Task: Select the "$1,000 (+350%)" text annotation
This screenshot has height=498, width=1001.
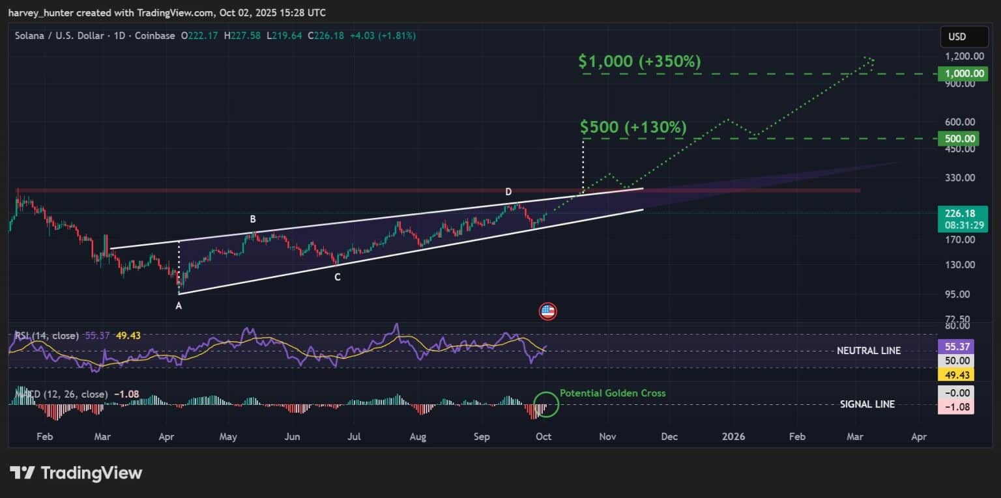Action: pyautogui.click(x=639, y=62)
